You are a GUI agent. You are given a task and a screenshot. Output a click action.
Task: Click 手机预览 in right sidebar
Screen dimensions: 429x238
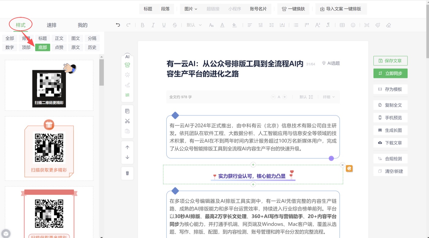point(390,118)
